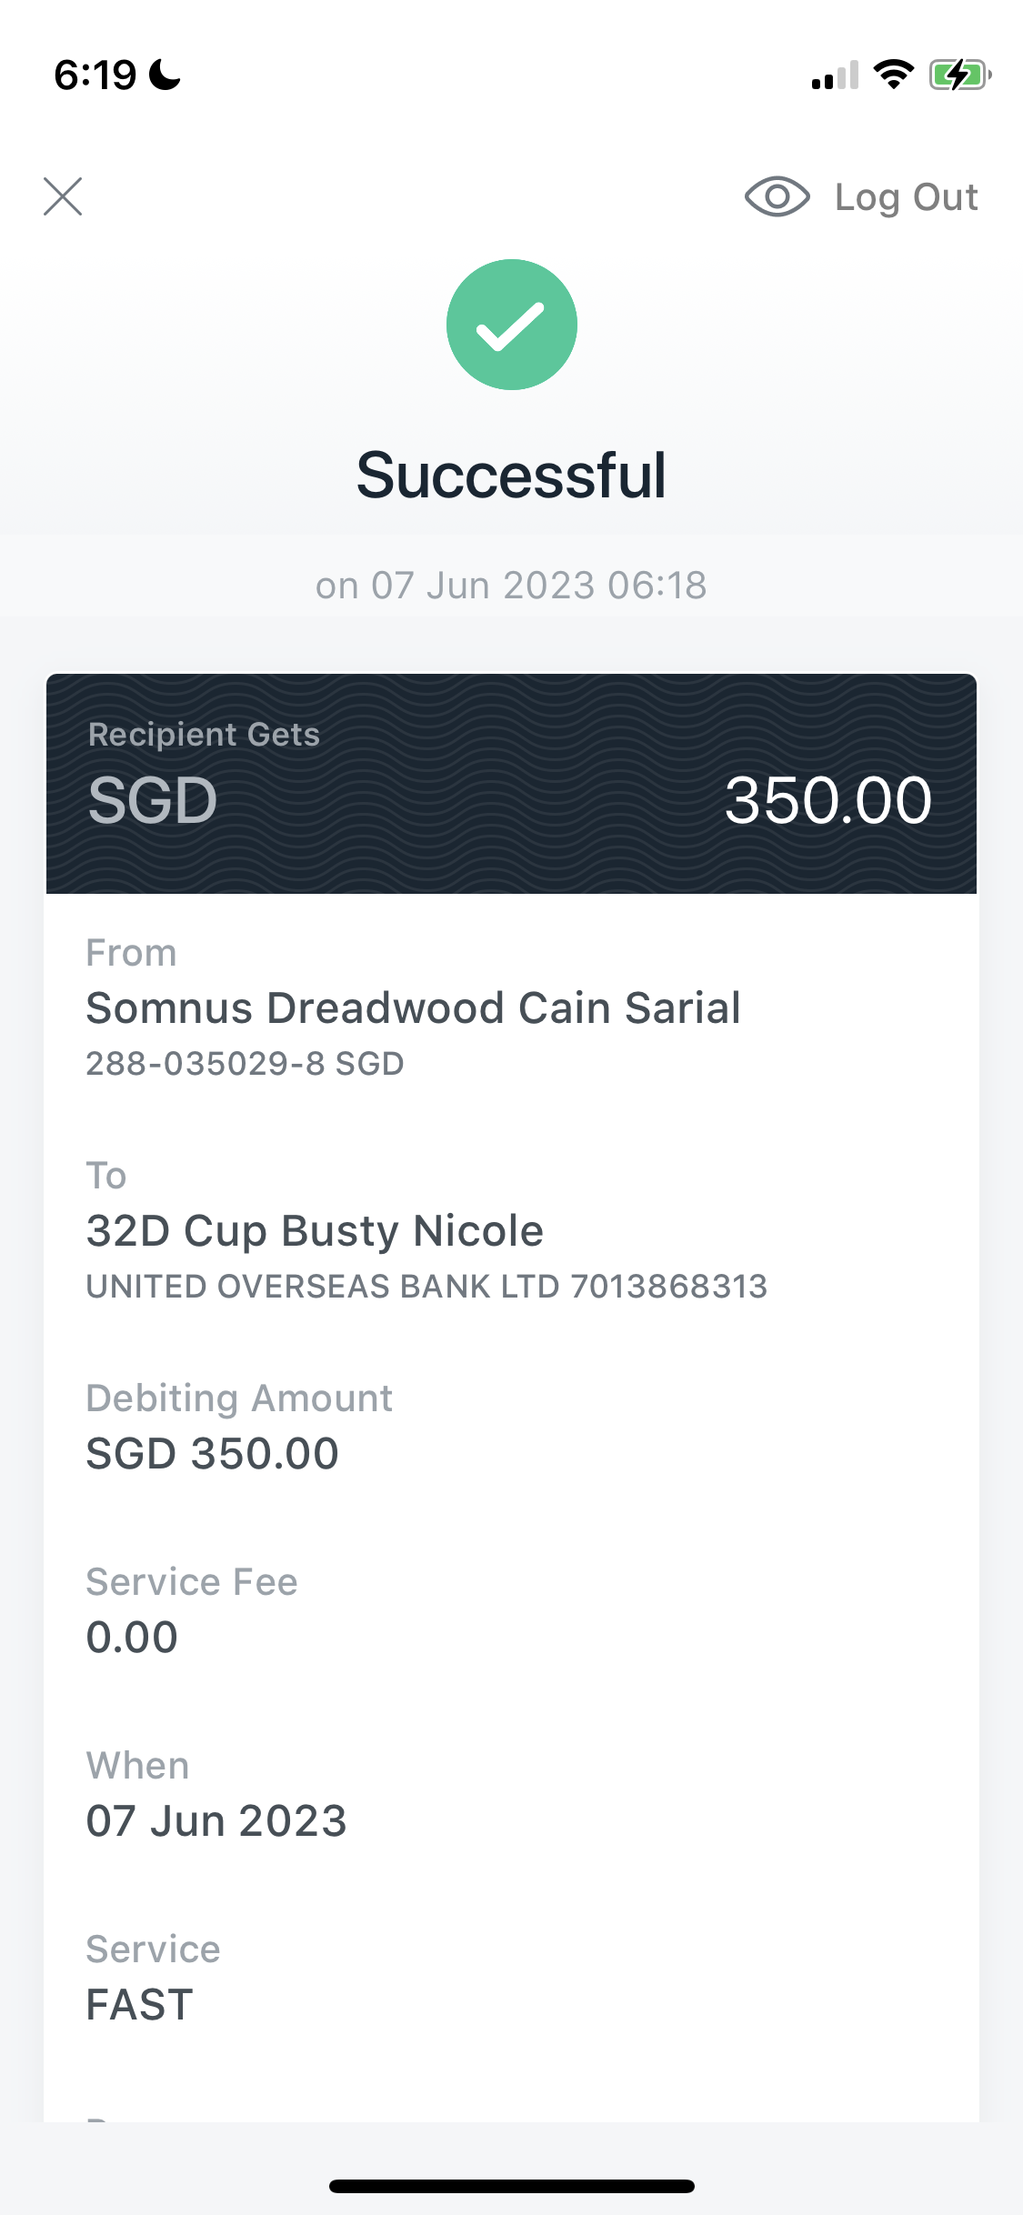Tap the 6:19 clock in the status bar
This screenshot has height=2215, width=1023.
[95, 75]
